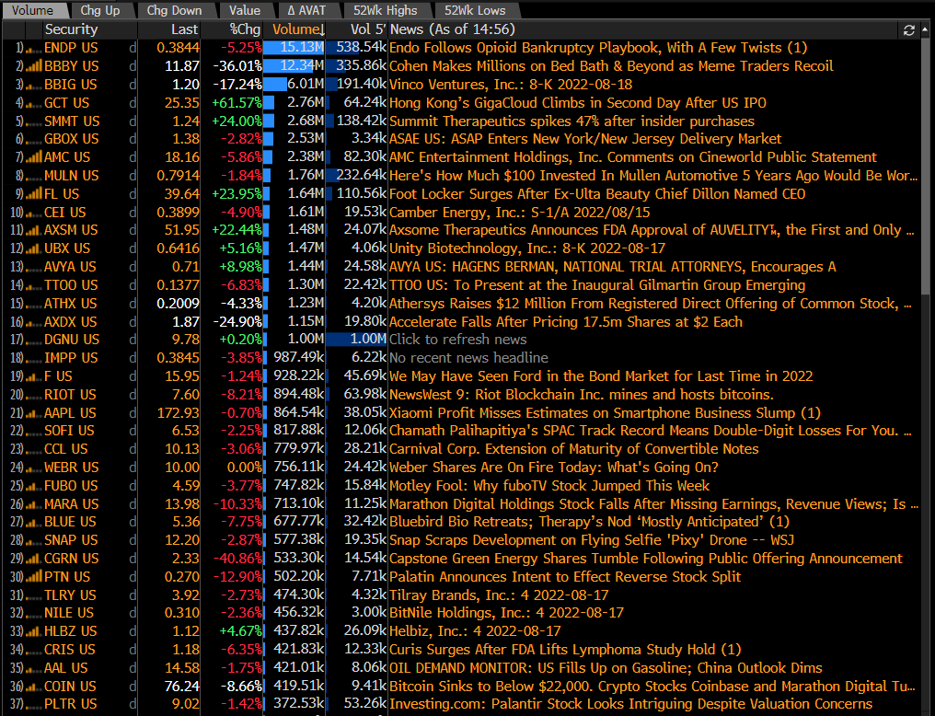Click the +61.57% change value for GCT

237,103
